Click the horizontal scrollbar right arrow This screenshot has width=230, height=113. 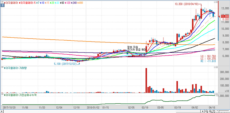[x=203, y=111]
